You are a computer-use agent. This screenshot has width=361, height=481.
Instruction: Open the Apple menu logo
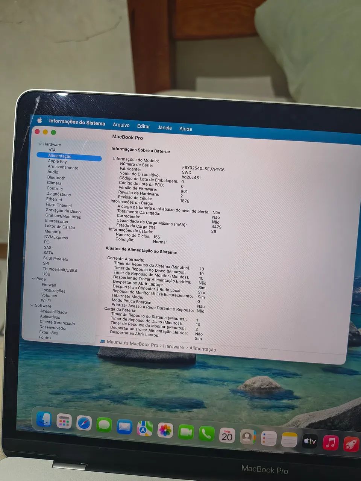(x=39, y=120)
